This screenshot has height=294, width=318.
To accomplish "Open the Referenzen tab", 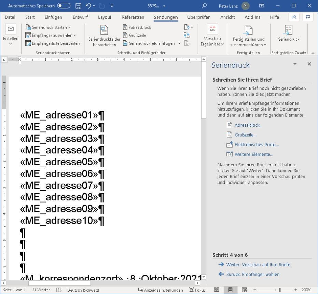I will 133,17.
